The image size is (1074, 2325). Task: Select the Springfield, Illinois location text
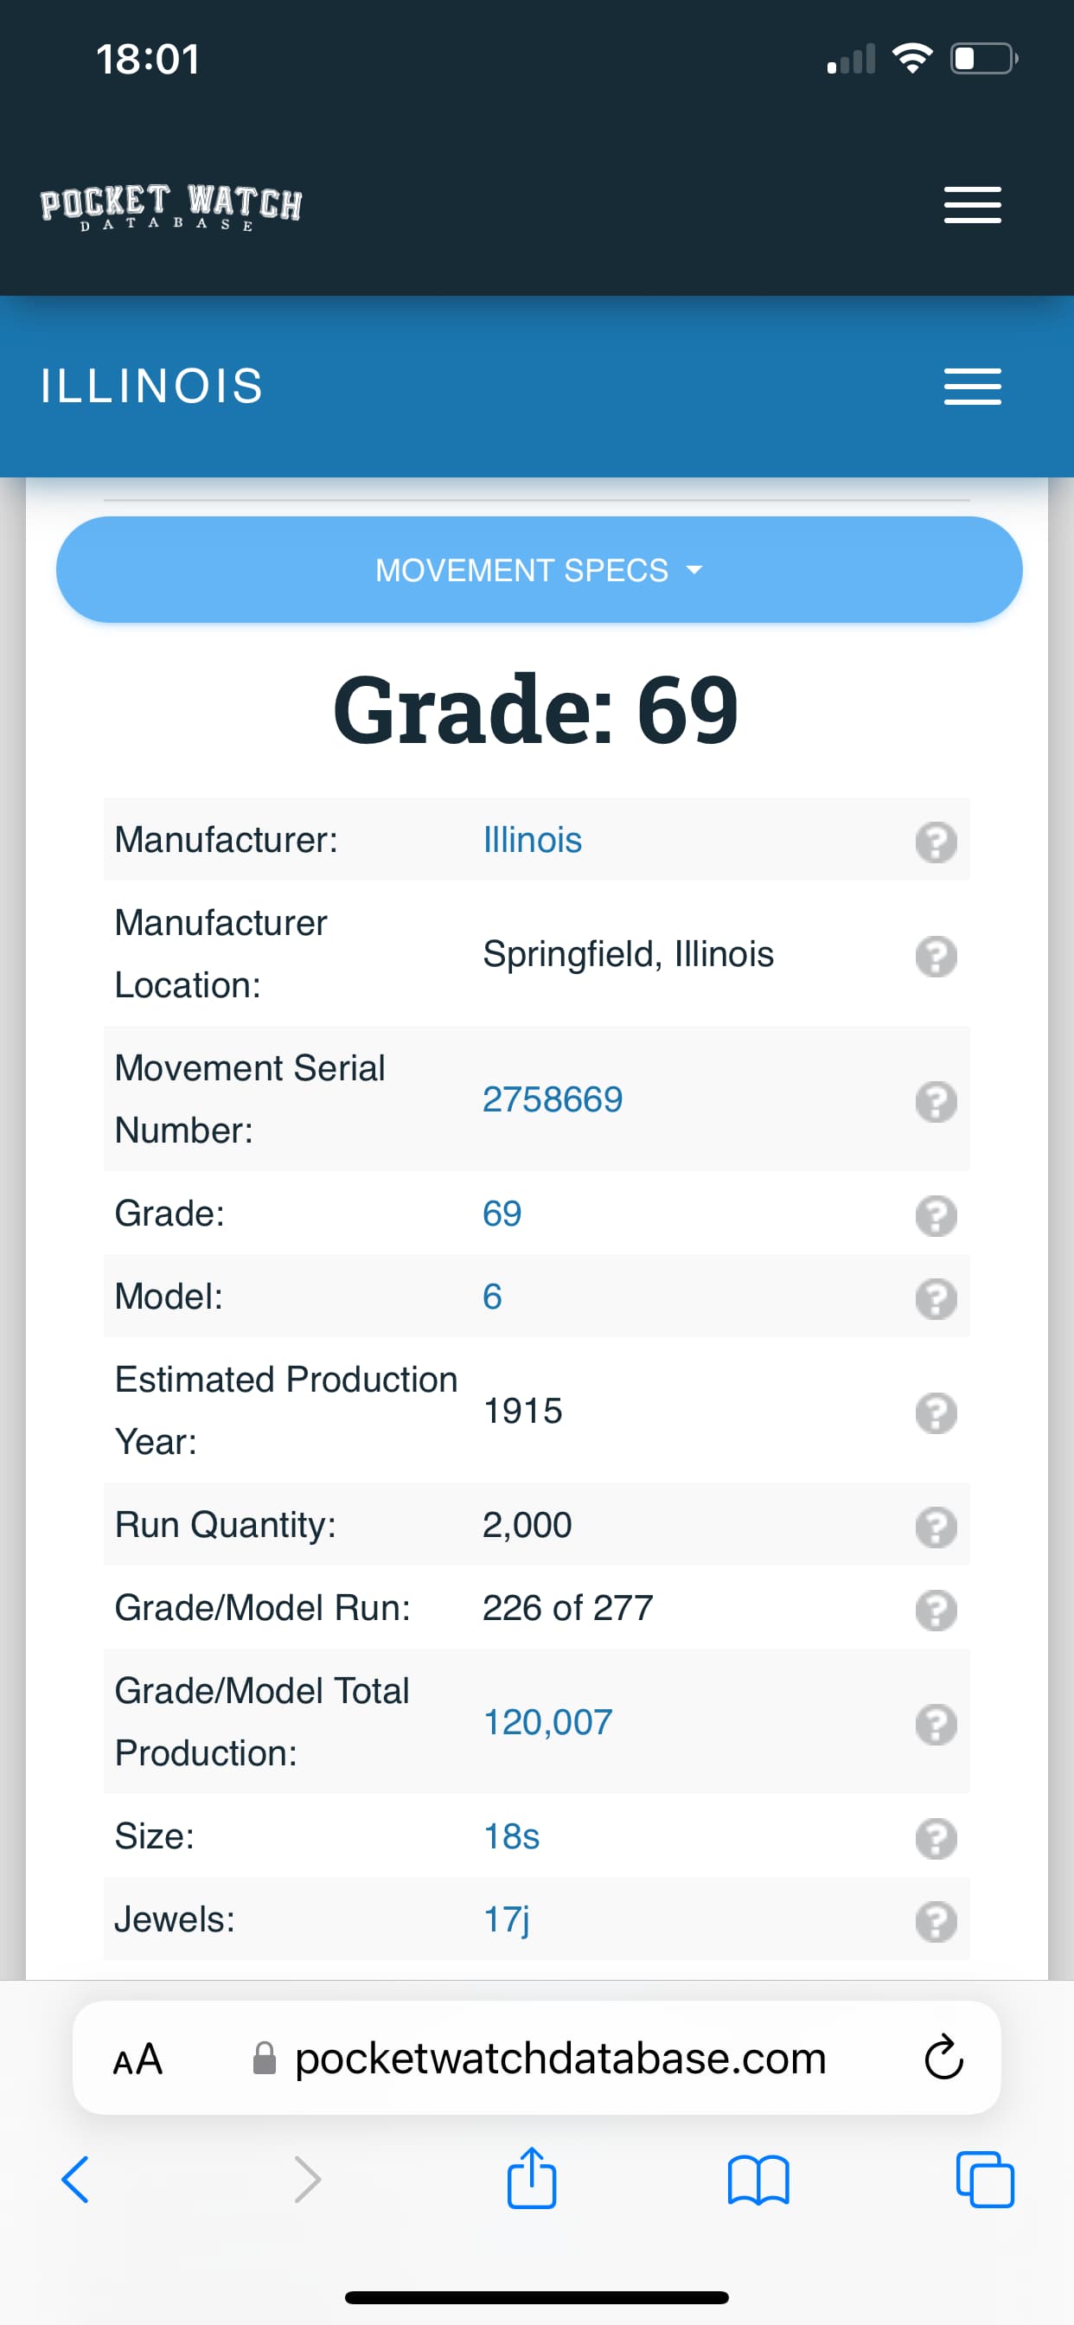click(628, 954)
